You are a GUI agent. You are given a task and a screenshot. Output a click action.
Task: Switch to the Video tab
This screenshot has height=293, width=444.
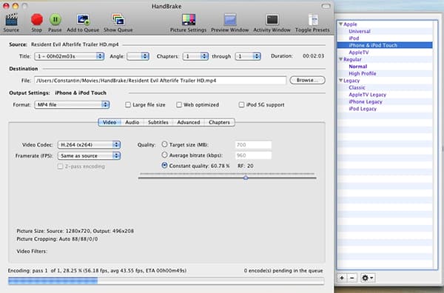[x=110, y=122]
